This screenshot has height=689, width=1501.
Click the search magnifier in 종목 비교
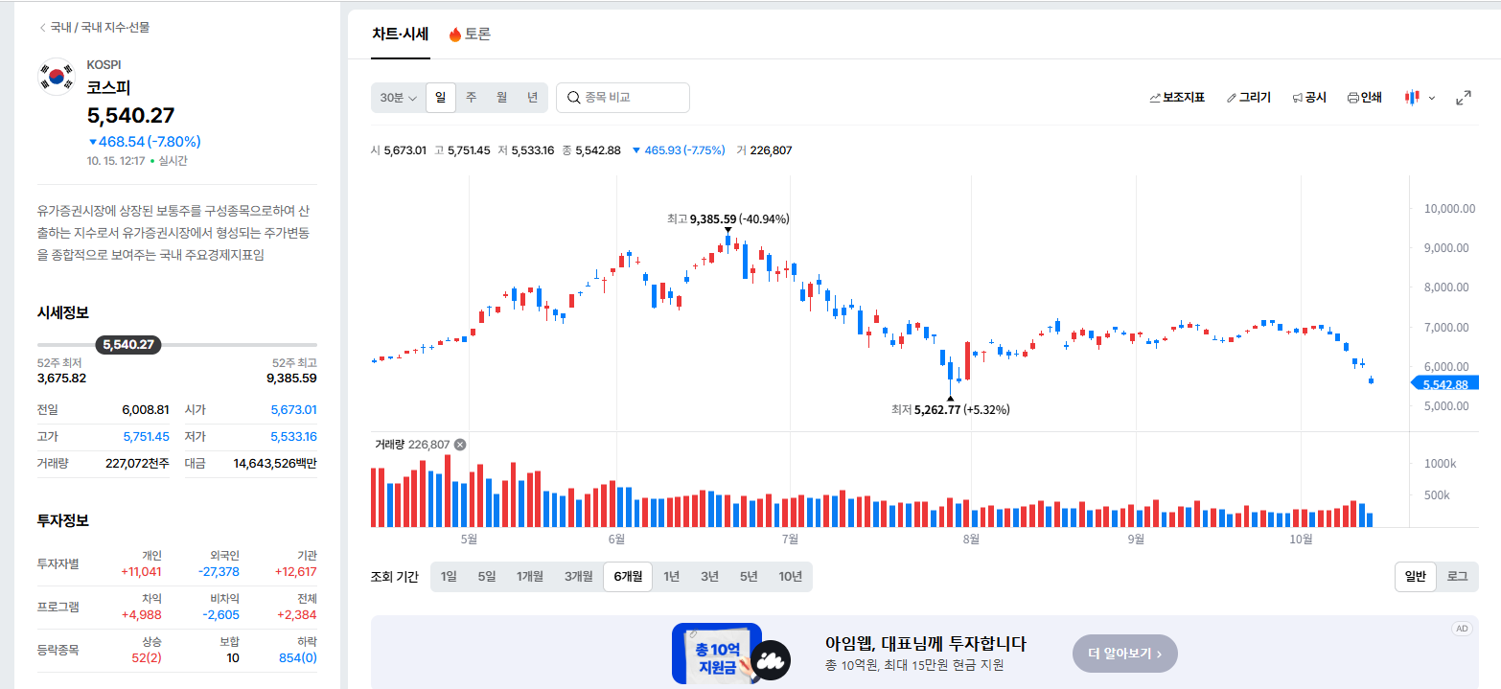tap(573, 98)
